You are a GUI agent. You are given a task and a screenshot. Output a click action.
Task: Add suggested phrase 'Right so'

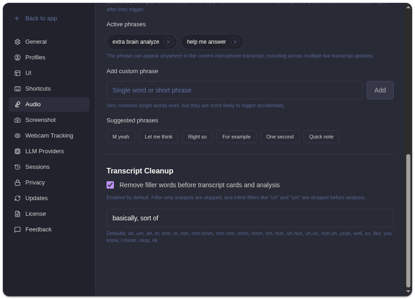click(197, 137)
